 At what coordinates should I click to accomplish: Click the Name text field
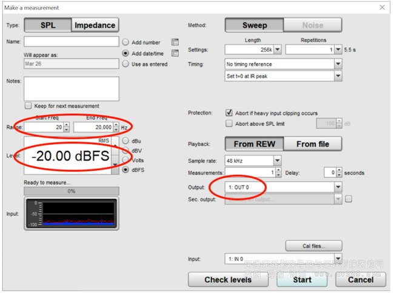point(72,42)
